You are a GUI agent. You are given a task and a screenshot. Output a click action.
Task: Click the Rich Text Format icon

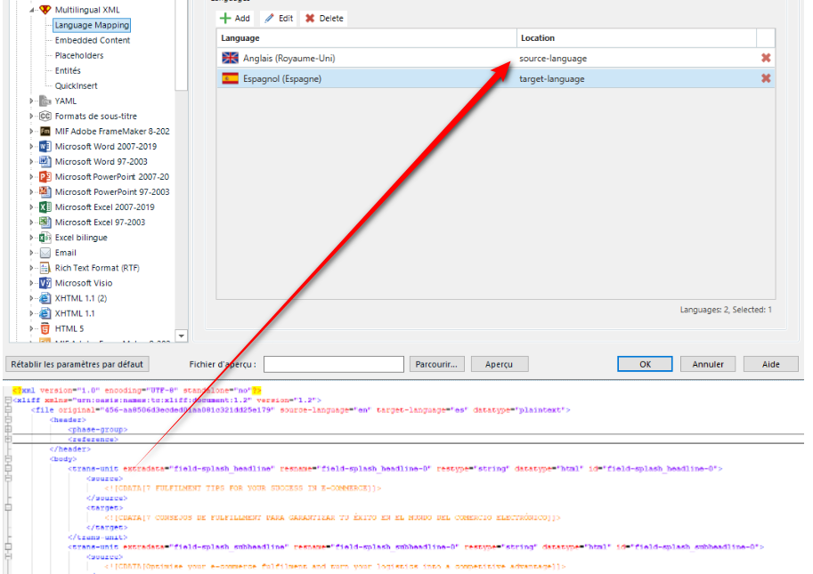point(45,268)
